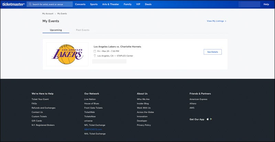Click the Ticketmaster logo
This screenshot has height=142, width=275.
tap(13, 4)
